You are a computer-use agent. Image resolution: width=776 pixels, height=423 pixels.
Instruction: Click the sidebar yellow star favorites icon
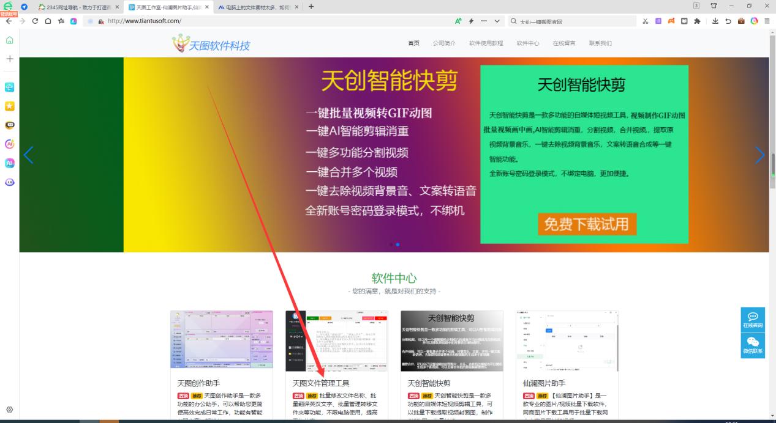9,106
